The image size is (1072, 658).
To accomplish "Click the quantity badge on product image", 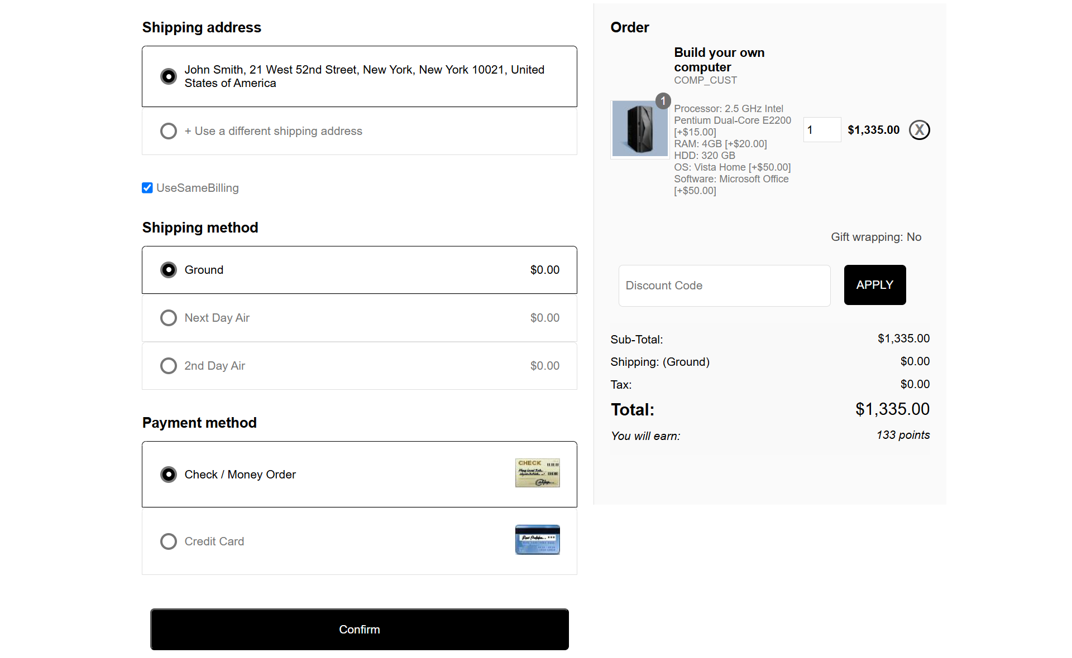I will [x=663, y=101].
